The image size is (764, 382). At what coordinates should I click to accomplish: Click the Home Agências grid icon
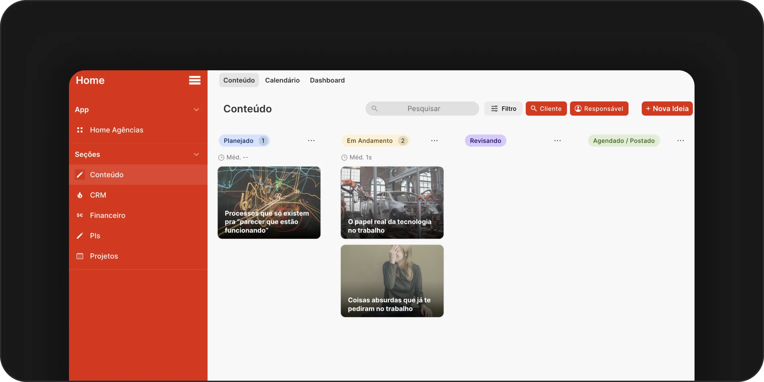click(x=80, y=130)
